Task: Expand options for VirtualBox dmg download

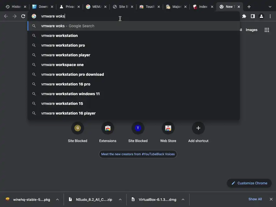Action: [x=183, y=199]
